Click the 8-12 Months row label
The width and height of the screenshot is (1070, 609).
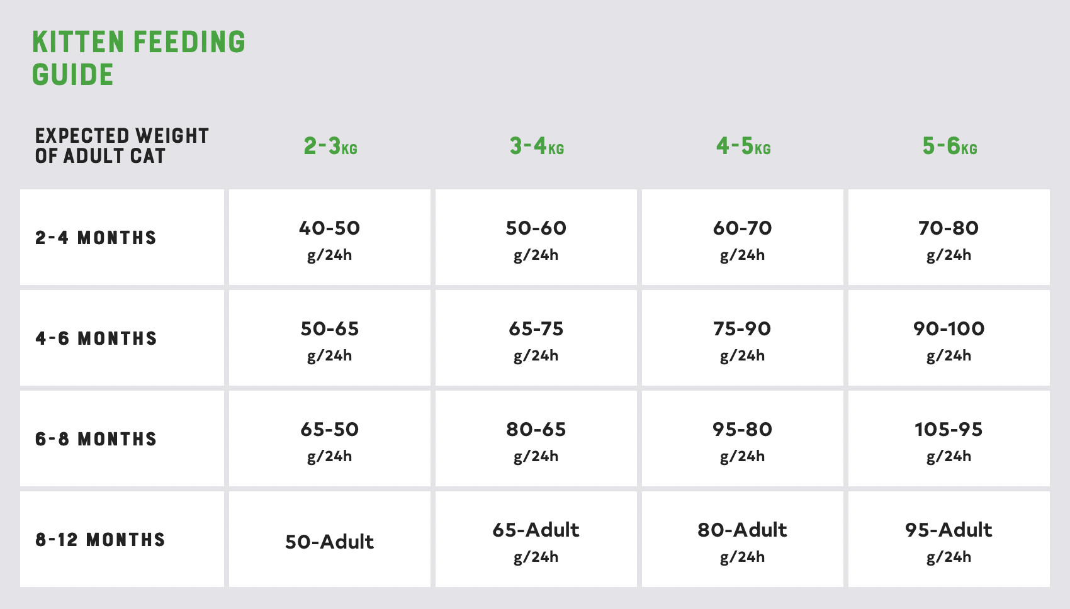pyautogui.click(x=100, y=540)
